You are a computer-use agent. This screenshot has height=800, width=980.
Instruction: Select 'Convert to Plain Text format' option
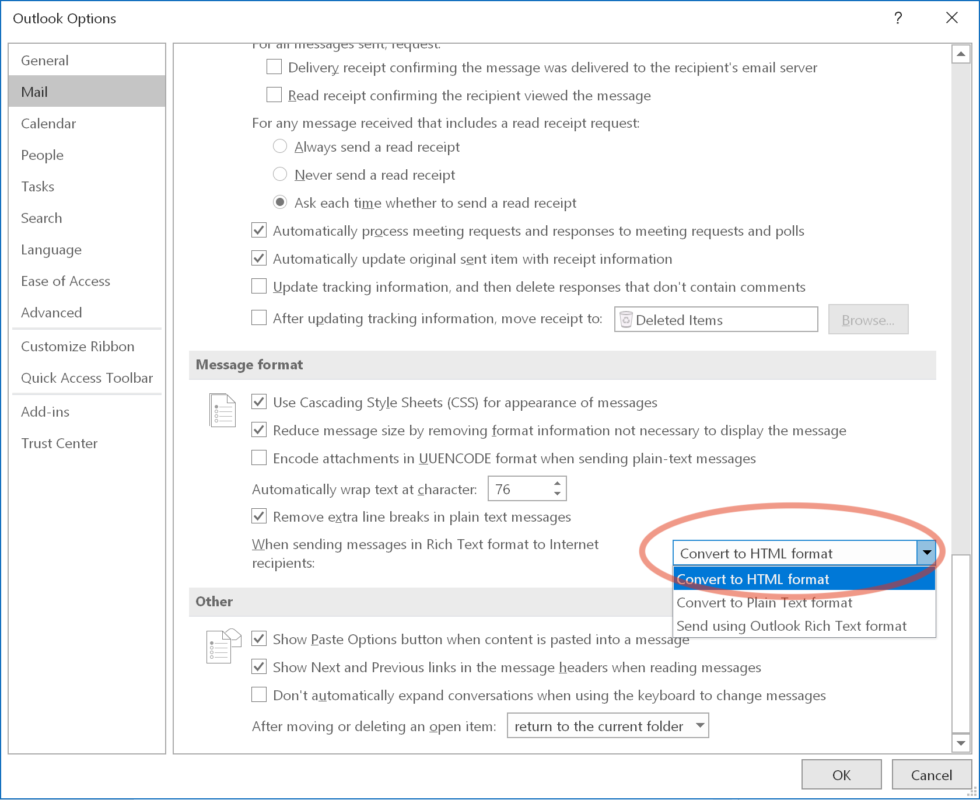764,602
